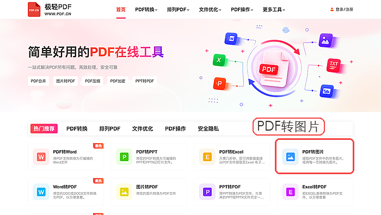This screenshot has height=215, width=381.
Task: Open the Word转PDF blue W icon
Action: point(41,192)
